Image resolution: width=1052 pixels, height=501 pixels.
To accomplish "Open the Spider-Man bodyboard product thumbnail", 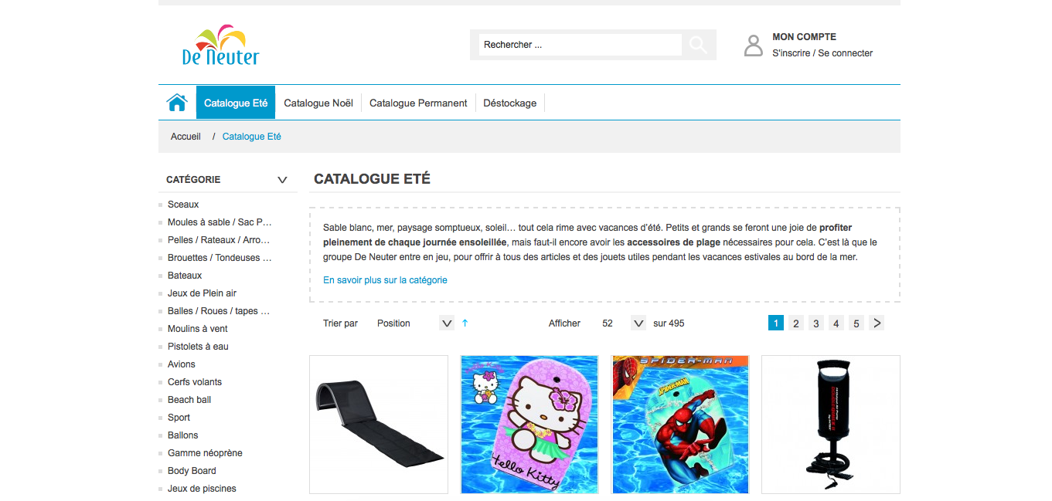I will 680,425.
